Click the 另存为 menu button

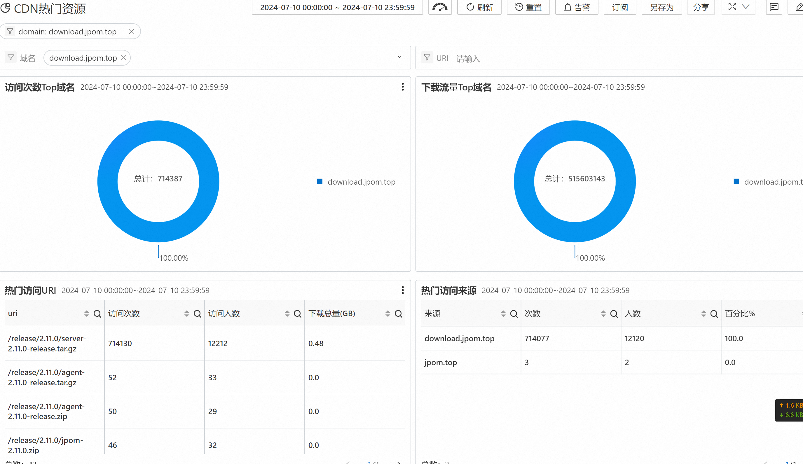[x=661, y=7]
